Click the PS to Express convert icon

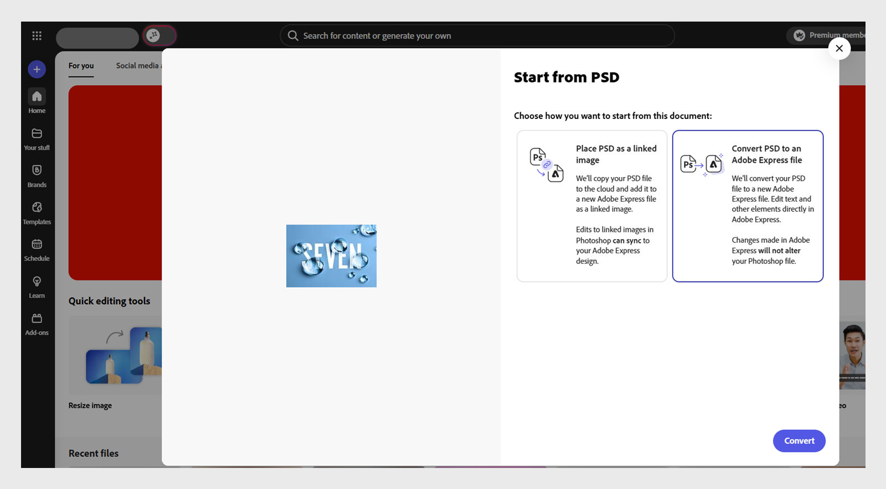pos(702,164)
